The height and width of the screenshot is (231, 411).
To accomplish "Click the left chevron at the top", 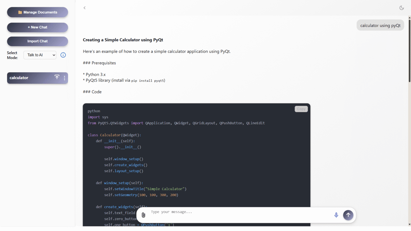I will 85,8.
